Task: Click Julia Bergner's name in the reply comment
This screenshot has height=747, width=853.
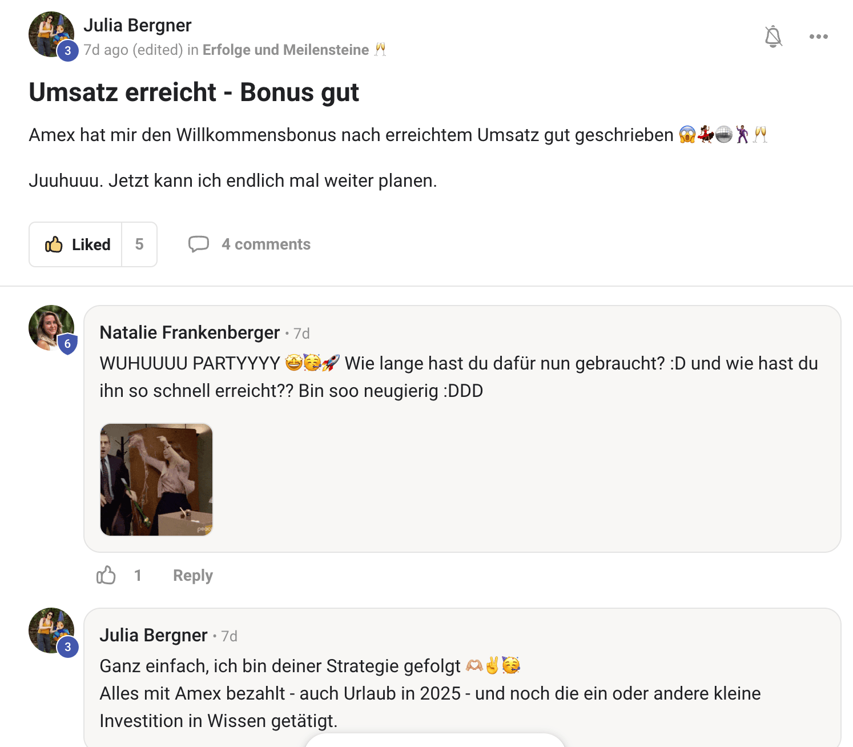Action: point(153,635)
